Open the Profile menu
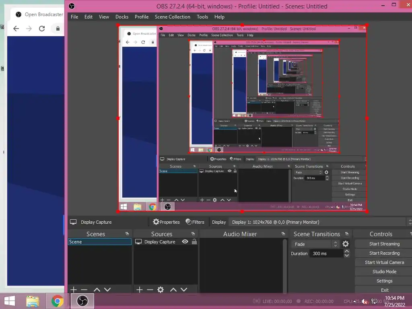 click(x=142, y=17)
